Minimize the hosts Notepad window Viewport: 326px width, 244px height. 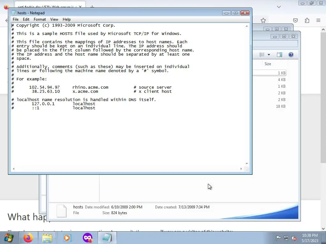pos(226,13)
